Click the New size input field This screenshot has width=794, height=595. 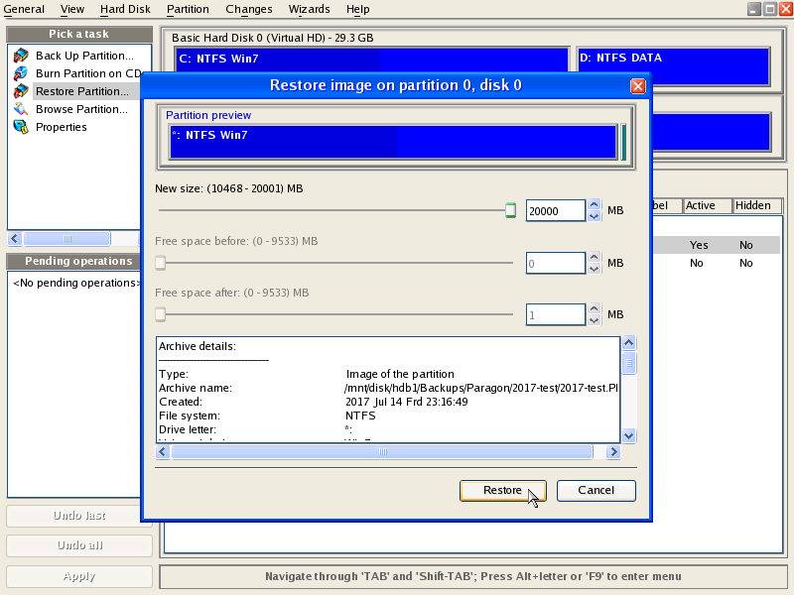pos(555,211)
